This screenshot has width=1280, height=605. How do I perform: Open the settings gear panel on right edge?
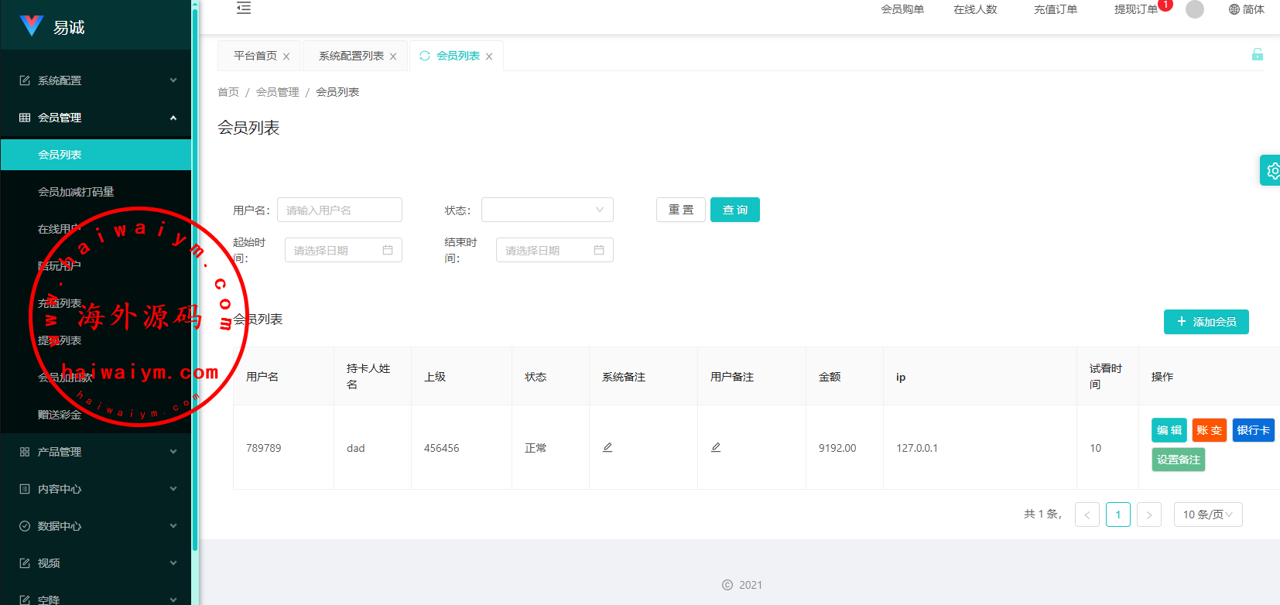tap(1271, 170)
